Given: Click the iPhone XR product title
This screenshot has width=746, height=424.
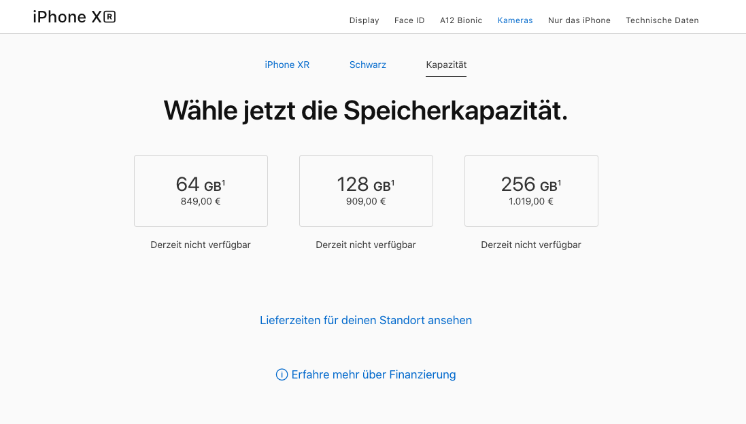Looking at the screenshot, I should pos(74,17).
